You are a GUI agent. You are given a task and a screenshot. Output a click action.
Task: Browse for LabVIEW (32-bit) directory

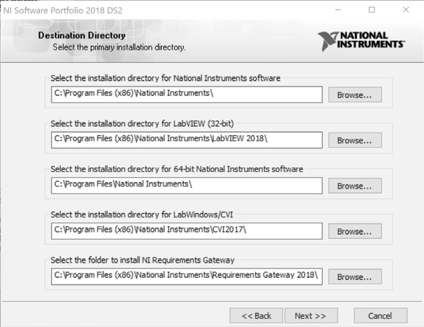tap(355, 140)
